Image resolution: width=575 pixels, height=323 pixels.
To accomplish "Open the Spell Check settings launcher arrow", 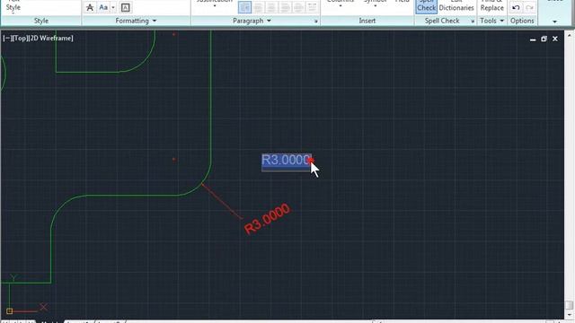I will click(x=473, y=22).
